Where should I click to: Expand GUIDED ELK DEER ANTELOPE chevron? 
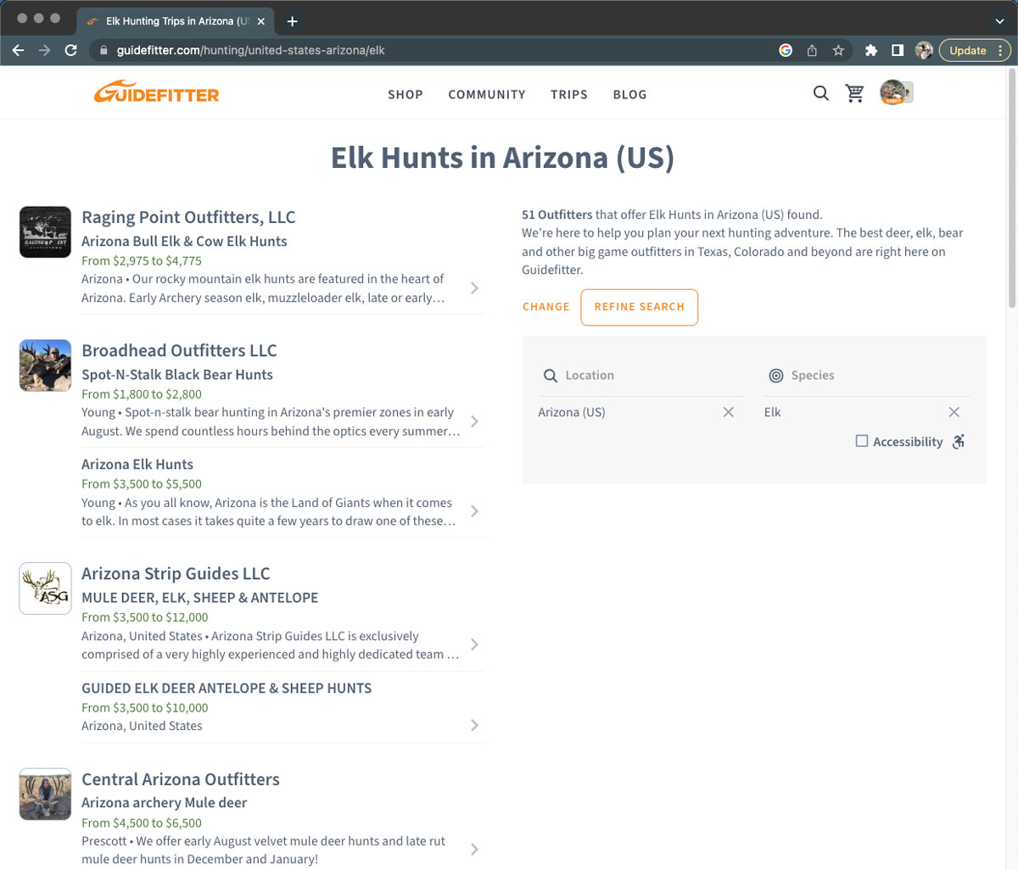[x=474, y=725]
